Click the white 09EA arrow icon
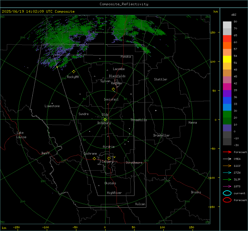The width and height of the screenshot is (248, 231). tap(227, 159)
